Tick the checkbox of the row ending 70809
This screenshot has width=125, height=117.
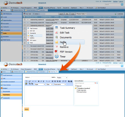pos(25,55)
